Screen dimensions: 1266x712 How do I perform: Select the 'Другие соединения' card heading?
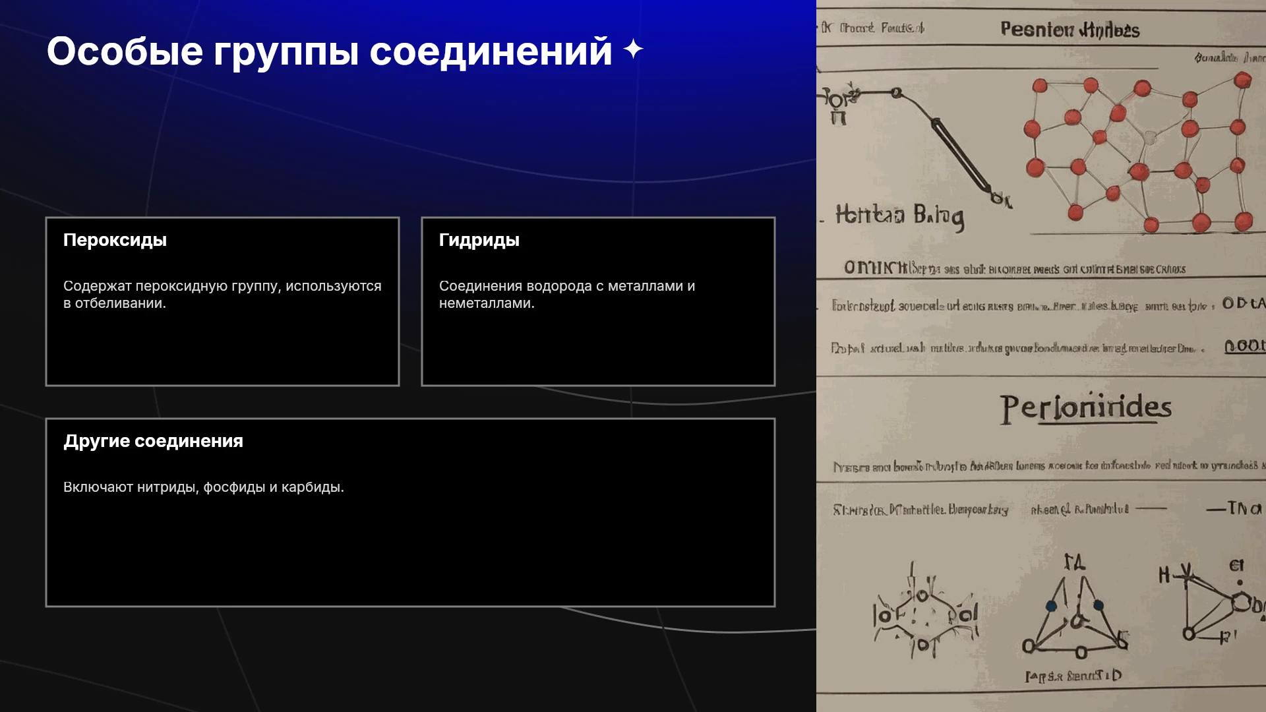tap(153, 441)
